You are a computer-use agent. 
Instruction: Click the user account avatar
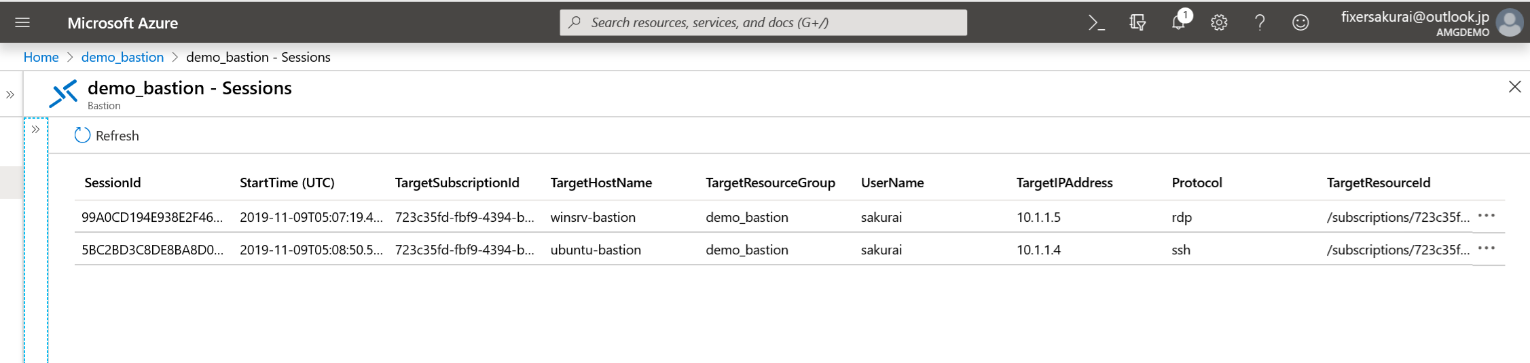coord(1510,22)
